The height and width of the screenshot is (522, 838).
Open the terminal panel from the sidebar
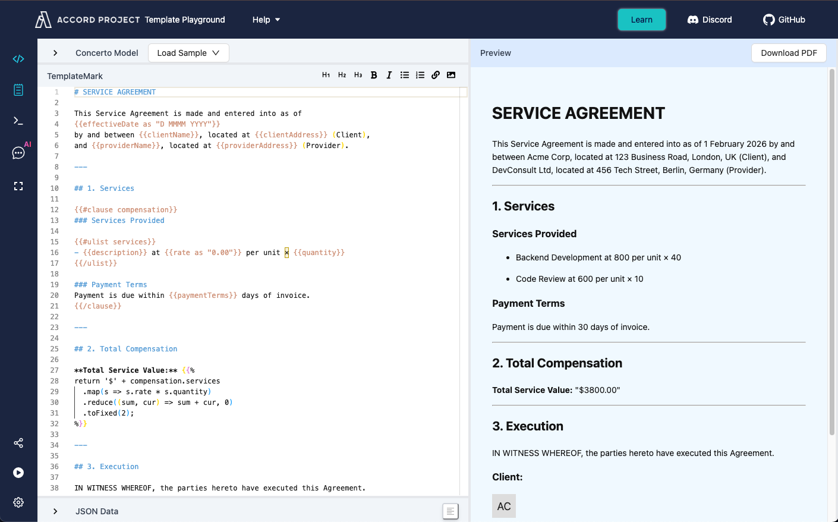pos(18,121)
